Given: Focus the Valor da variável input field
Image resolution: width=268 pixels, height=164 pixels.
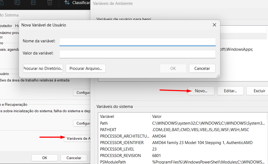Looking at the screenshot, I should click(138, 54).
